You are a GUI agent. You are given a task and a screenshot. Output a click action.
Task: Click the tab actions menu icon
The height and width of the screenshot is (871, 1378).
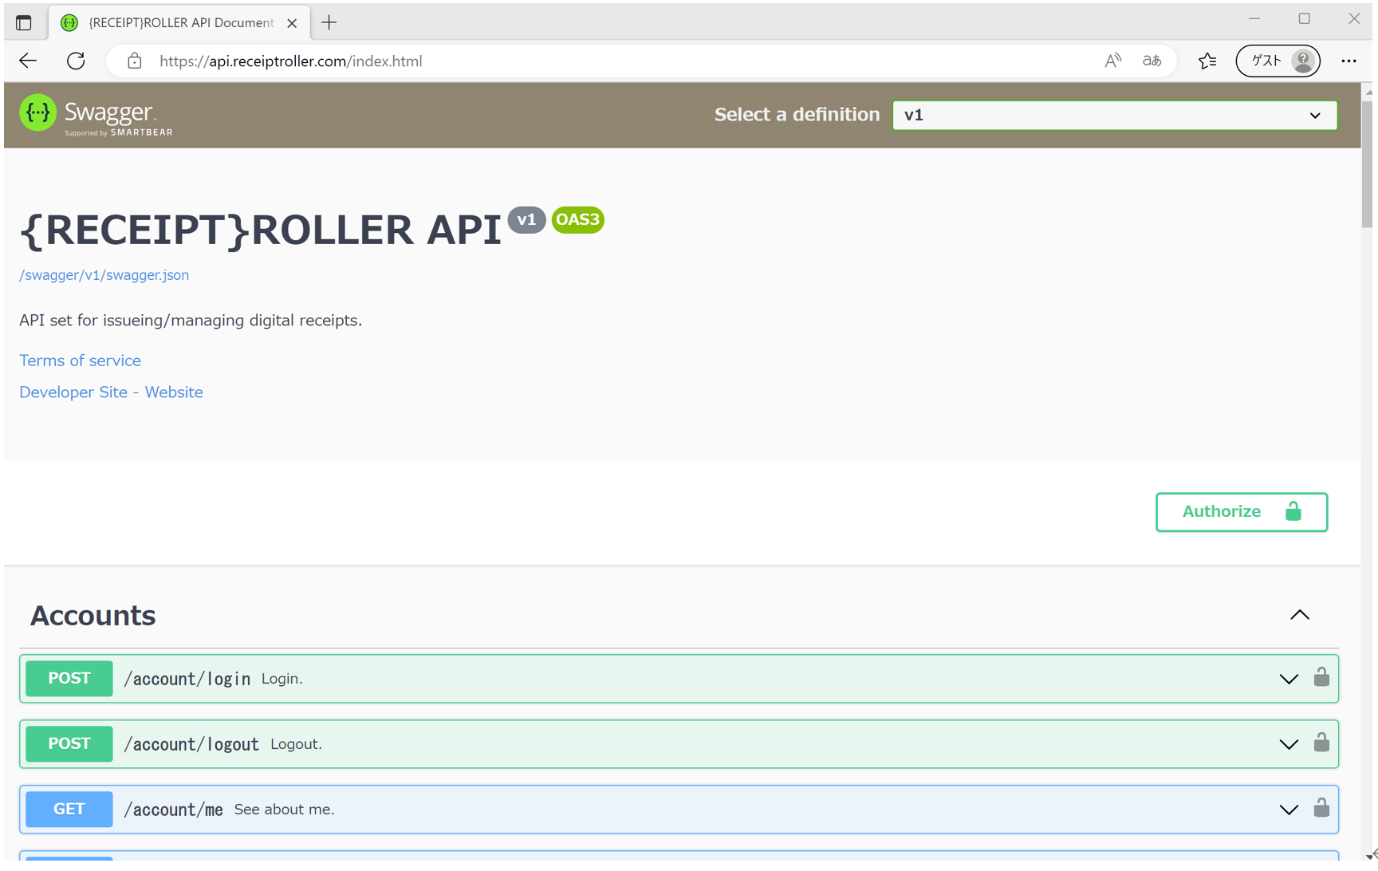point(24,22)
